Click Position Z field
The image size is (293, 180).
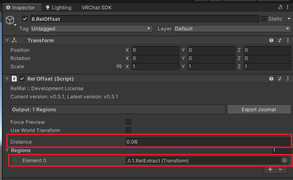pyautogui.click(x=267, y=50)
